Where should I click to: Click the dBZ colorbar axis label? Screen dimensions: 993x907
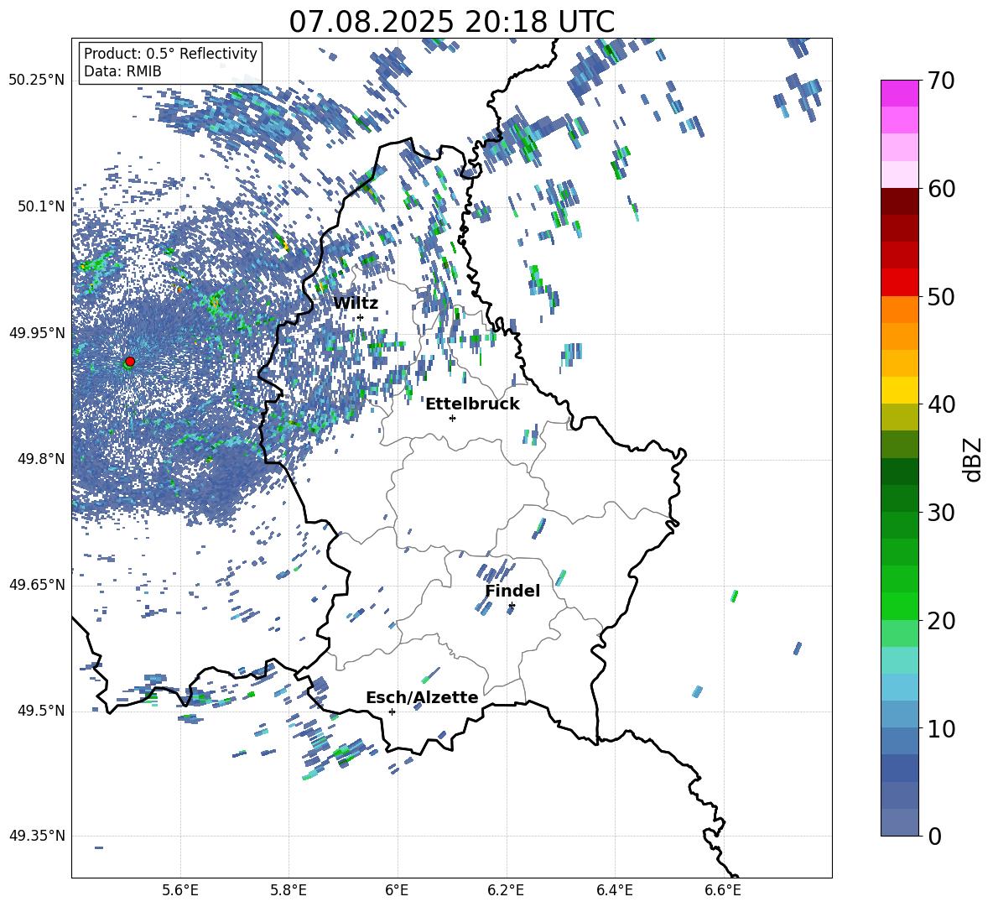[x=974, y=459]
